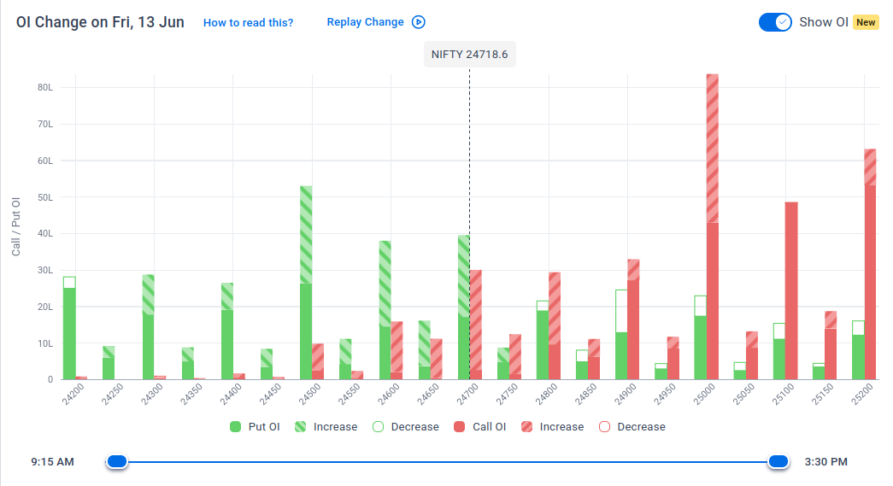Click the red call bar at 25150
This screenshot has height=486, width=893.
(x=831, y=345)
